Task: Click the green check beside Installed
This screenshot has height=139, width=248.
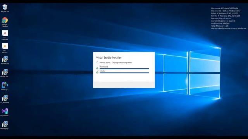Action: tap(97, 72)
